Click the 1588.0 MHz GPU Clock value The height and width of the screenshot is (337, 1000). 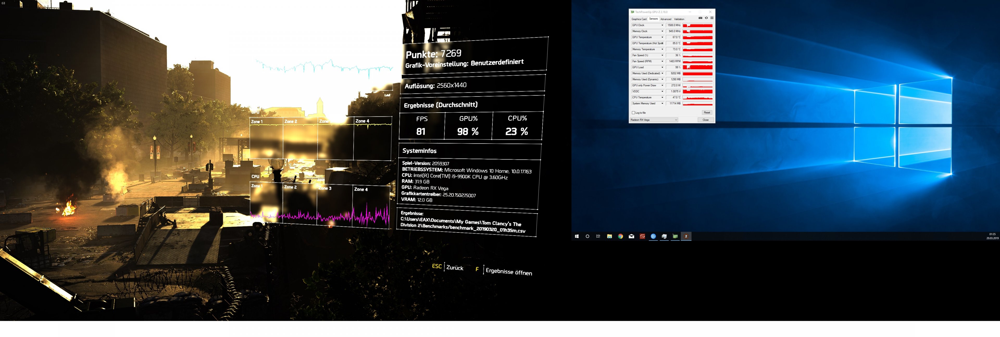674,25
